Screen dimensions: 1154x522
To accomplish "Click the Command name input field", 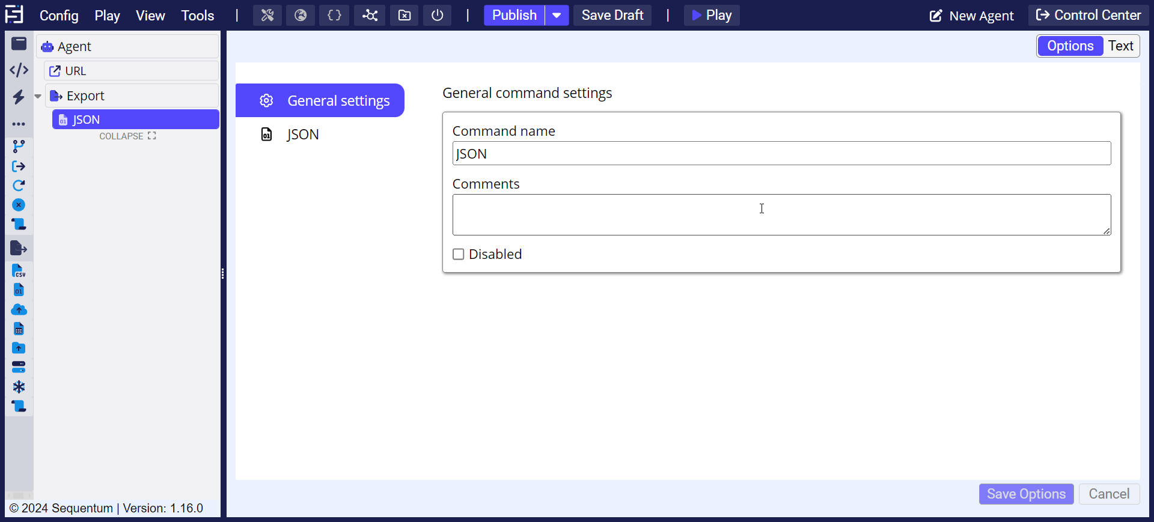I will tap(781, 153).
